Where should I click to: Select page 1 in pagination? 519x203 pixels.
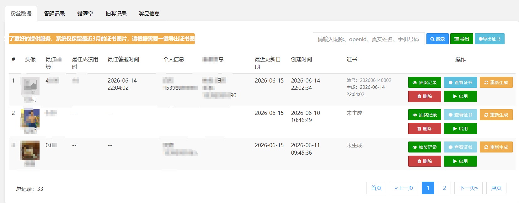pos(428,188)
